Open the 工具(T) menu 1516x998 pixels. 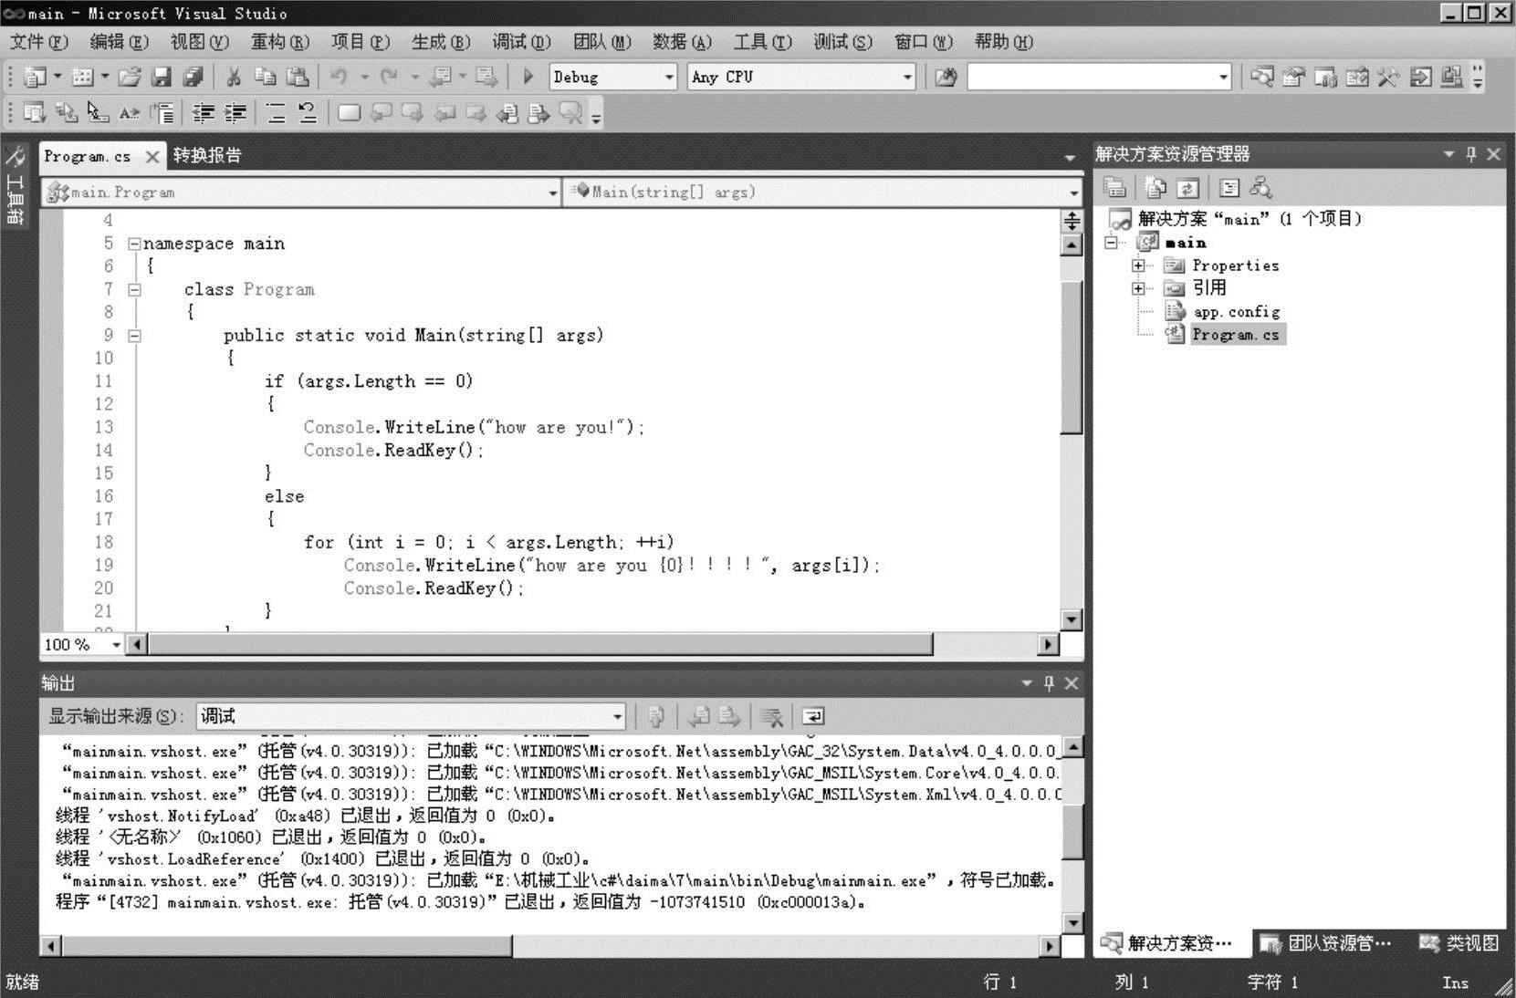(x=762, y=42)
